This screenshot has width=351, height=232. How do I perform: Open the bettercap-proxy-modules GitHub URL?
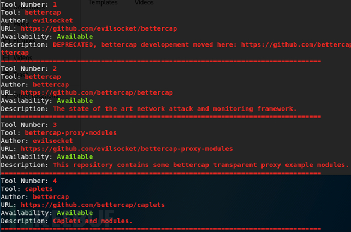pos(127,149)
